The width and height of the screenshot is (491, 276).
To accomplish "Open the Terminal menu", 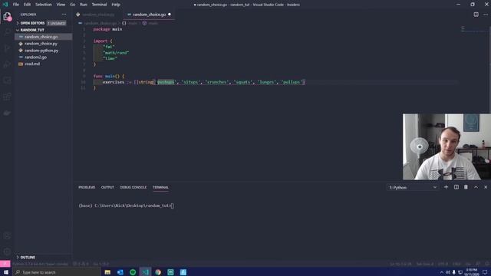I will click(x=99, y=5).
